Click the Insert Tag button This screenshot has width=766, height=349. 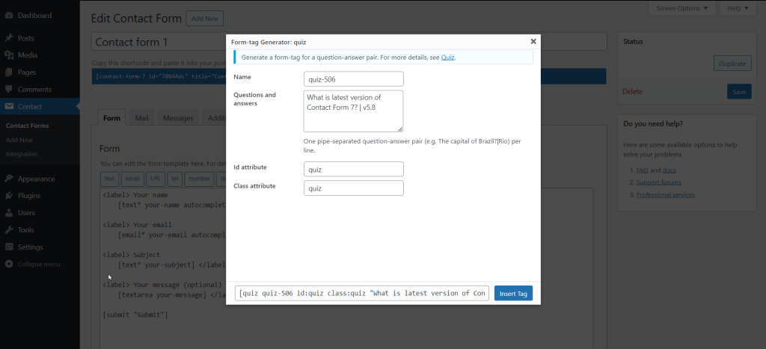[x=513, y=294]
